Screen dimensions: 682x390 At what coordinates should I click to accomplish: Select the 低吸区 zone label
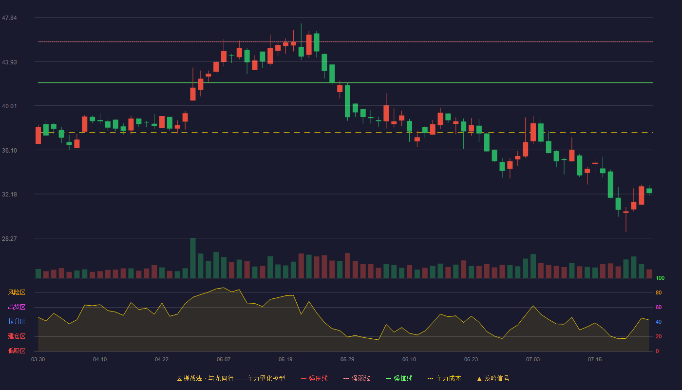pos(17,351)
